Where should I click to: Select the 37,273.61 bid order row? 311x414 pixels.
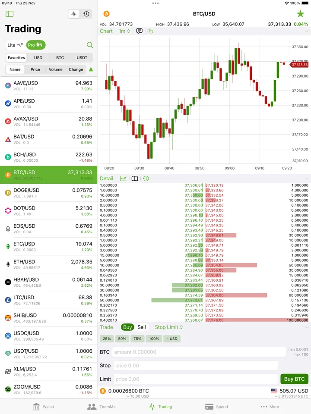[151, 300]
